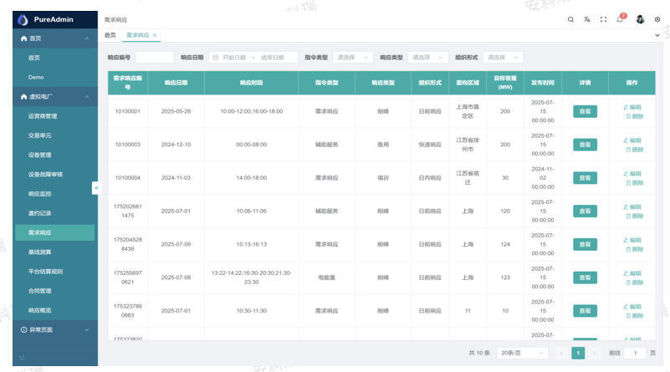The height and width of the screenshot is (372, 670).
Task: View details of row 10100003
Action: [585, 145]
